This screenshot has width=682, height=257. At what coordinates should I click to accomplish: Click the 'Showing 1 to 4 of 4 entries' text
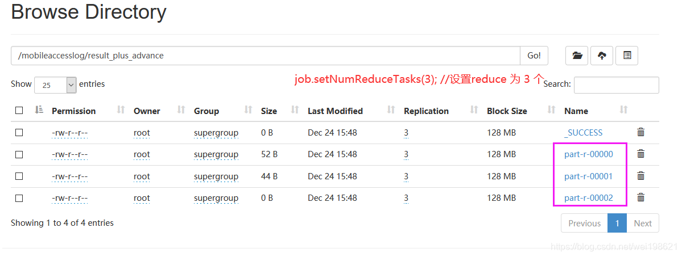pos(62,223)
